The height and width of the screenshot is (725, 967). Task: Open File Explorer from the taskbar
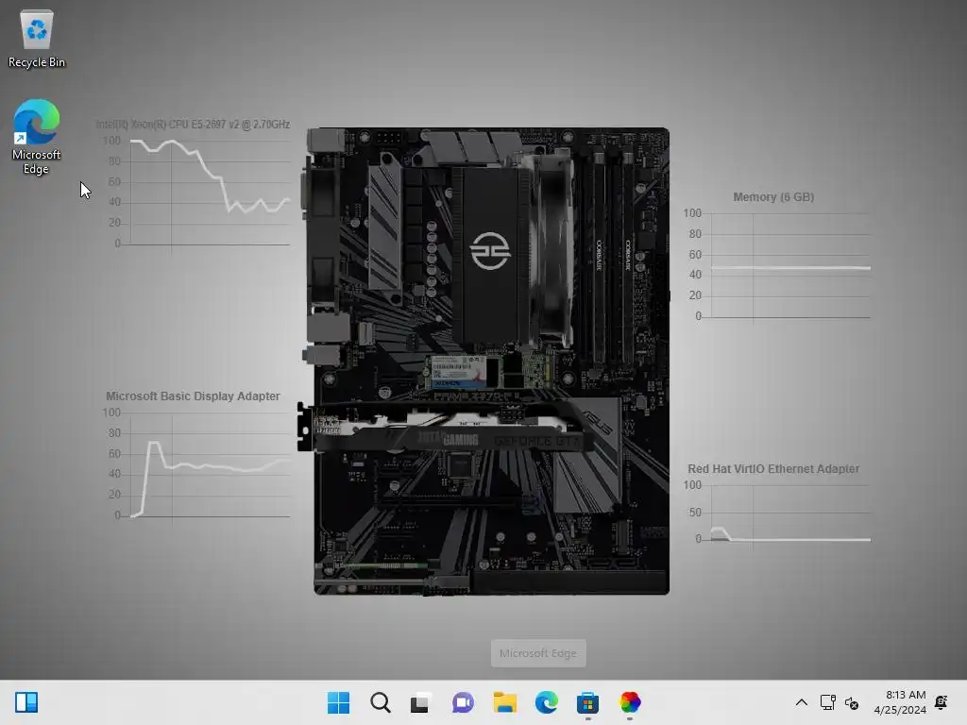[x=504, y=702]
